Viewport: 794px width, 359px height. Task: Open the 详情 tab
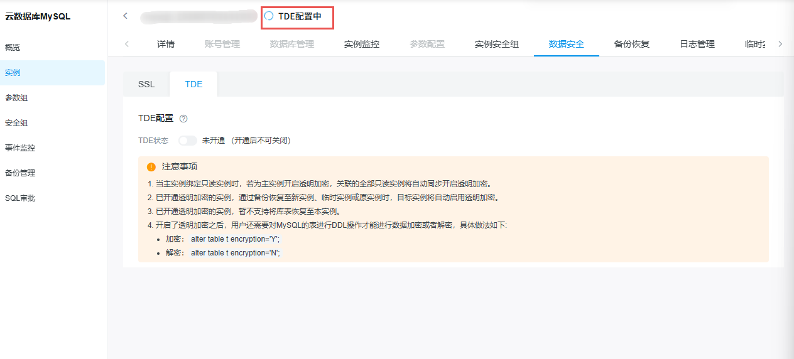tap(166, 44)
